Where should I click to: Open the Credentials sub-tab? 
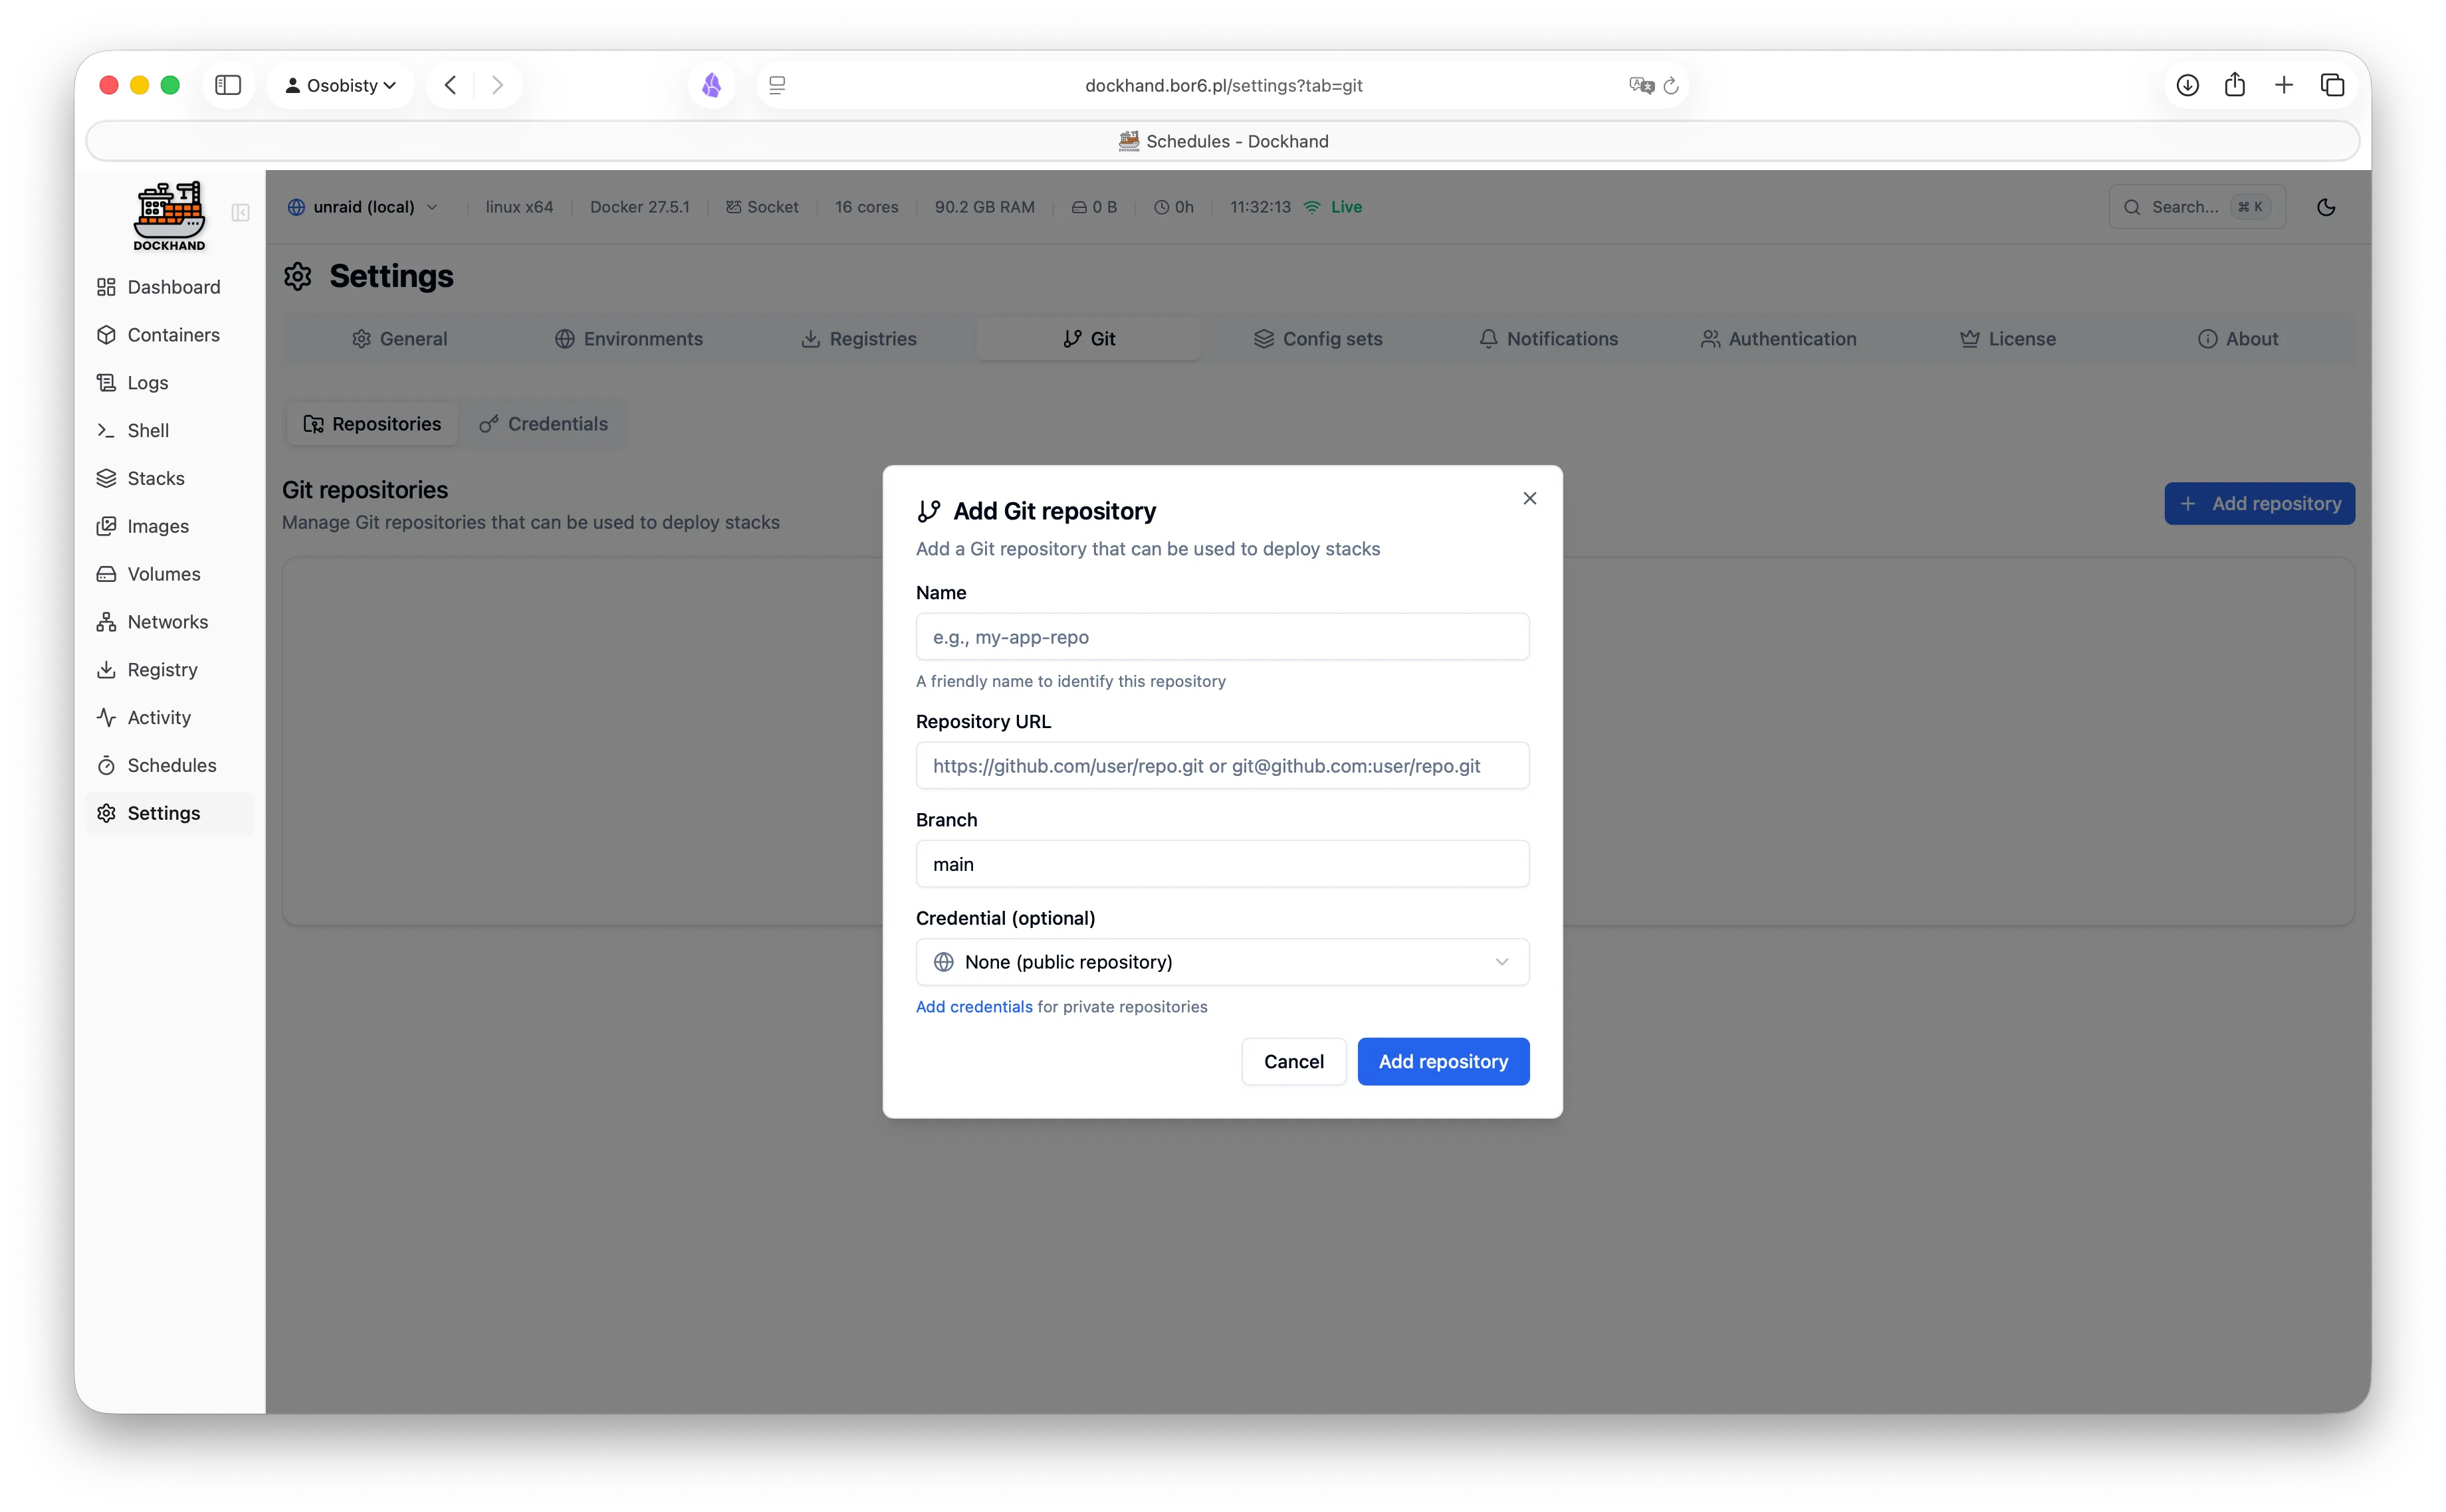point(542,423)
